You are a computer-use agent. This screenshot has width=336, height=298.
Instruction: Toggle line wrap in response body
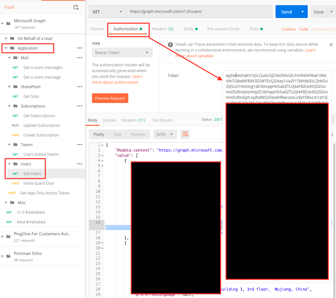click(x=185, y=134)
